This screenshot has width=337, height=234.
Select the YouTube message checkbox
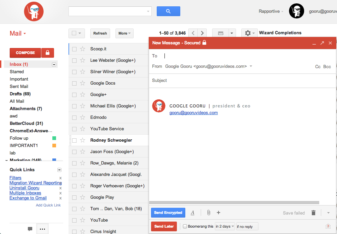pos(75,220)
